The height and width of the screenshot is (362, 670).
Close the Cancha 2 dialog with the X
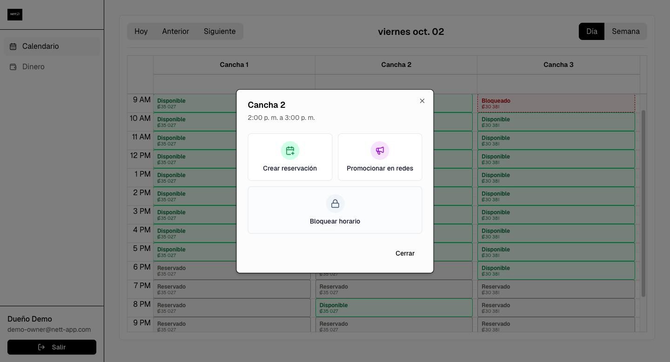point(422,101)
